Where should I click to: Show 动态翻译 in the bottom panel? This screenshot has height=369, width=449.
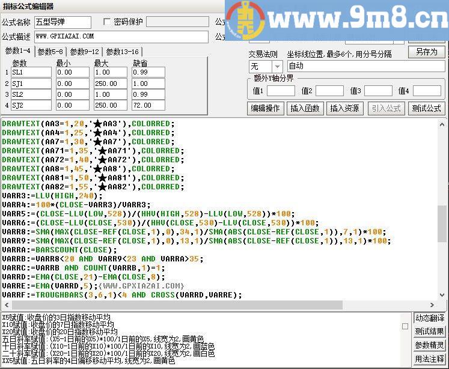[429, 318]
